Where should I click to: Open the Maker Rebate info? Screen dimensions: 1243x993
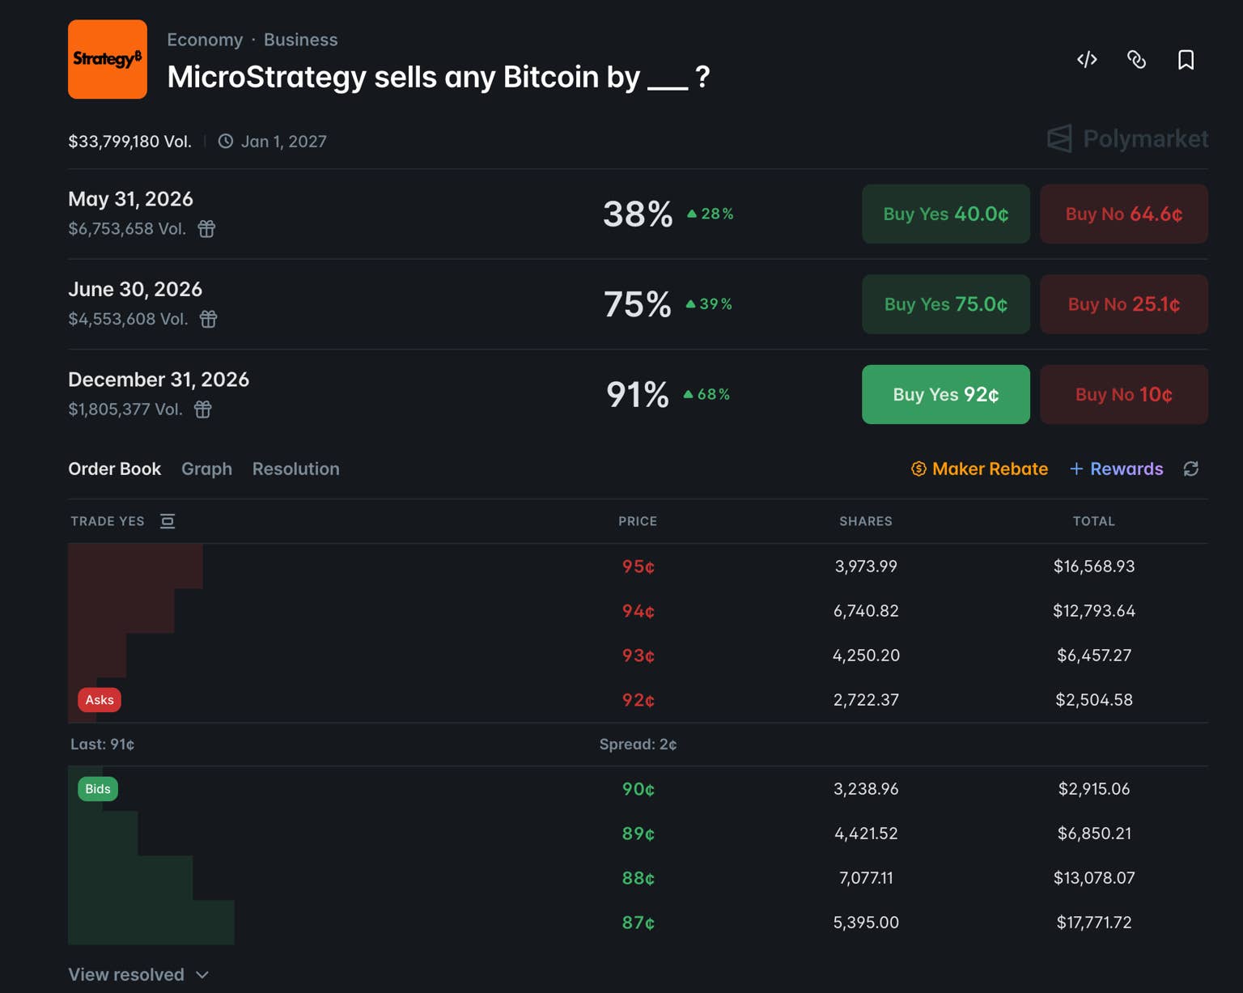(979, 469)
